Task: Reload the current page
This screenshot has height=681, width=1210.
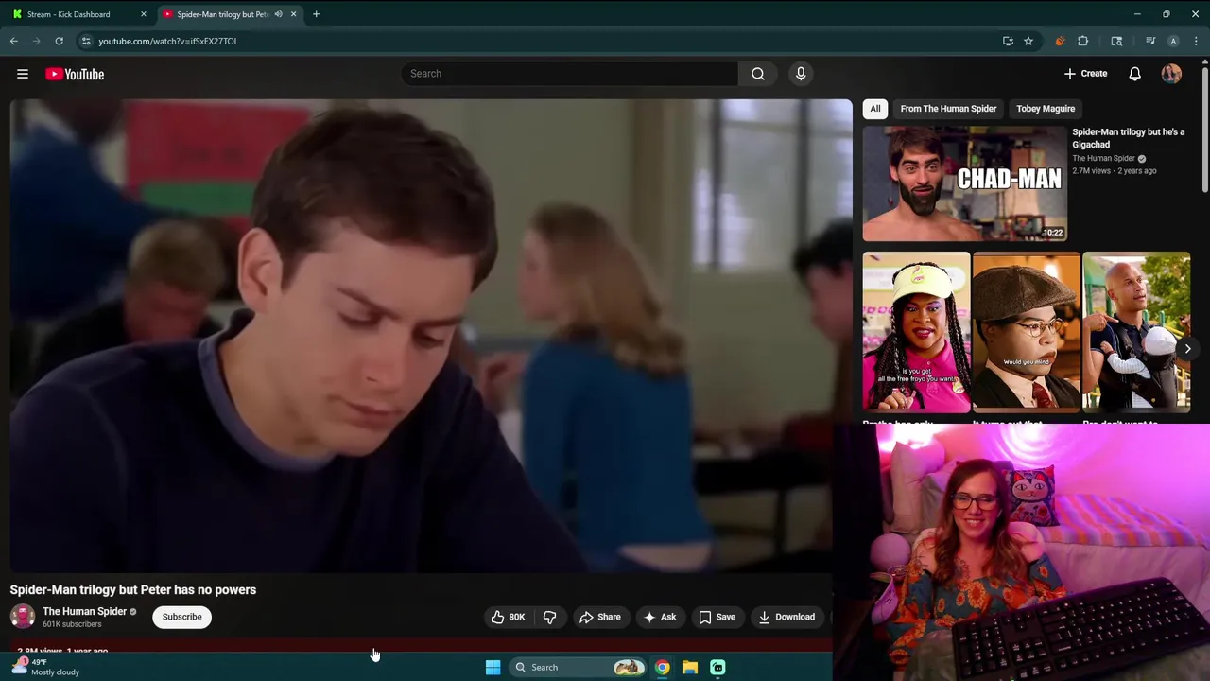Action: [59, 41]
